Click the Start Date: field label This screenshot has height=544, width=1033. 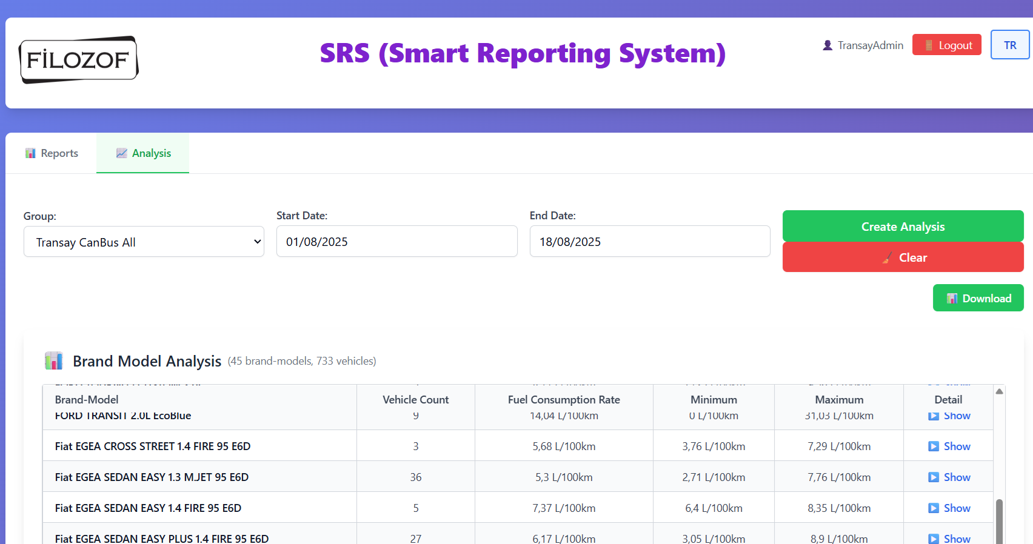coord(302,216)
